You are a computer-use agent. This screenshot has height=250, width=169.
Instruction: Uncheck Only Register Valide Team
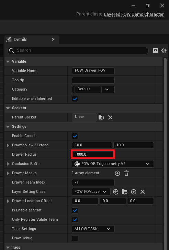click(x=75, y=220)
